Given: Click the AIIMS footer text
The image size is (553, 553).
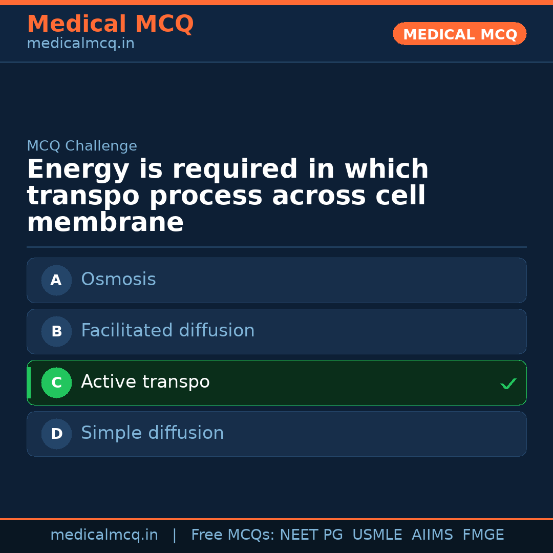Looking at the screenshot, I should pyautogui.click(x=432, y=535).
